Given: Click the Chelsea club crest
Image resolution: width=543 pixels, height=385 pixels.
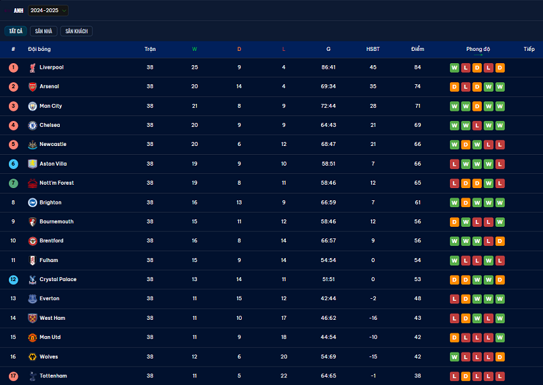Looking at the screenshot, I should coord(33,125).
